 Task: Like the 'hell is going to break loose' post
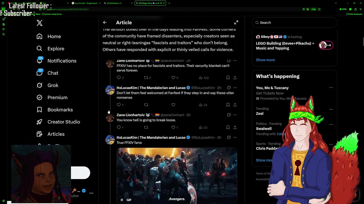point(174,127)
